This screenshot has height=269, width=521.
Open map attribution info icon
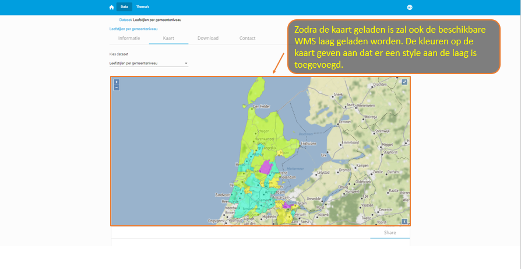[404, 222]
